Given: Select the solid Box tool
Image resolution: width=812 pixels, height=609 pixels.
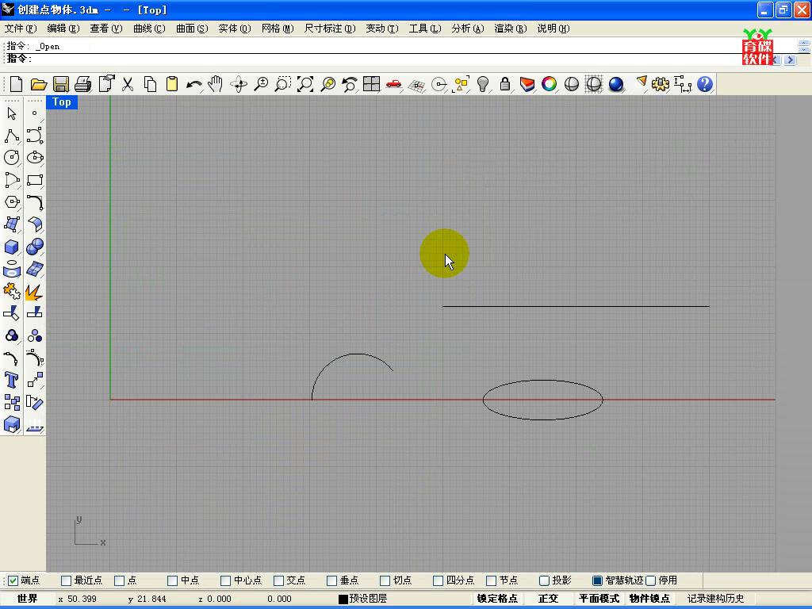Looking at the screenshot, I should pos(12,247).
